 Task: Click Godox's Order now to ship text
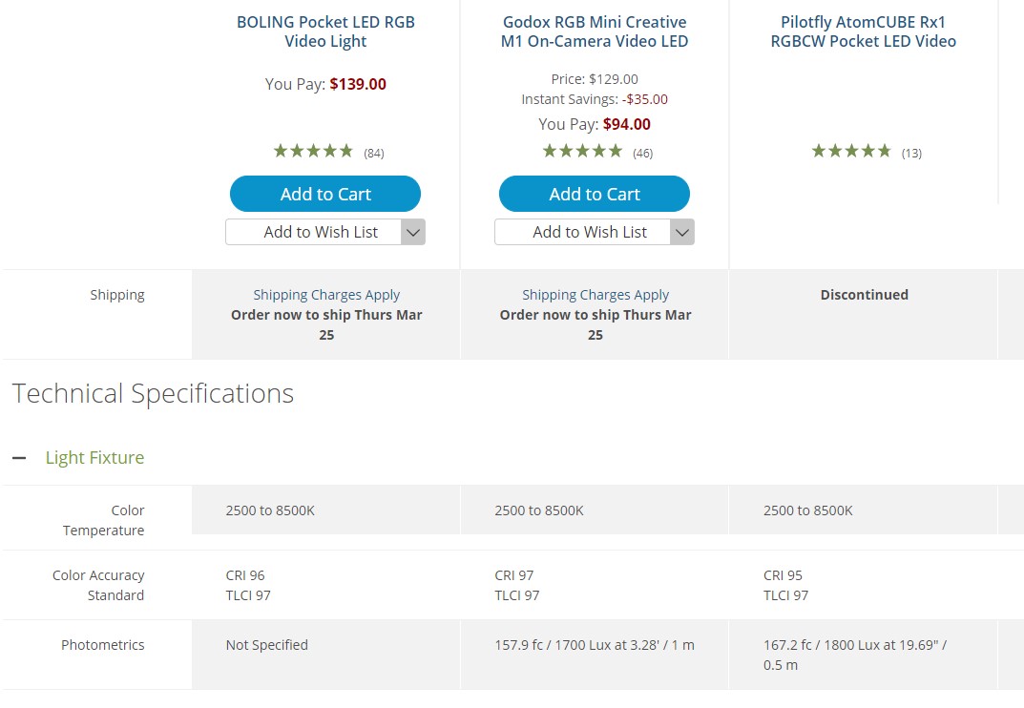[x=596, y=324]
